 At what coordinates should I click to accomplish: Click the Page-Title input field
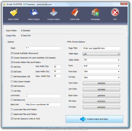(x=101, y=48)
